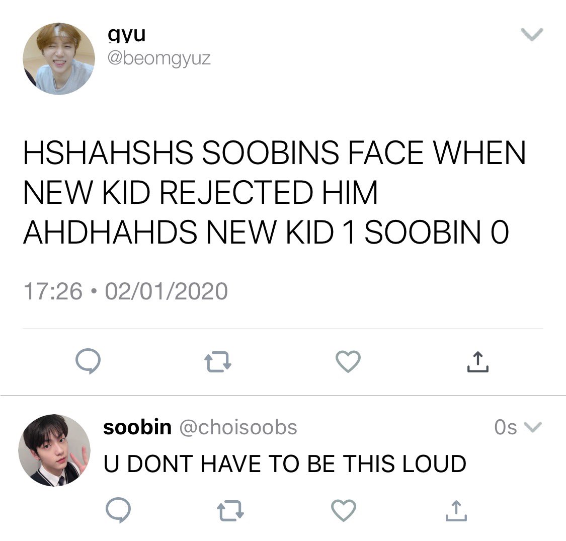This screenshot has height=541, width=566.
Task: Retweet soobin's reply
Action: [x=230, y=511]
